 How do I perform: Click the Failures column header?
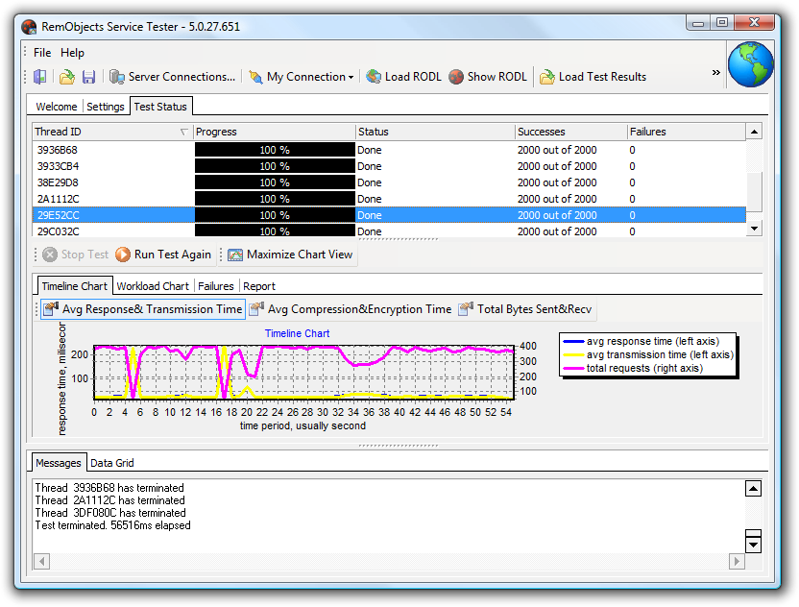[x=686, y=132]
